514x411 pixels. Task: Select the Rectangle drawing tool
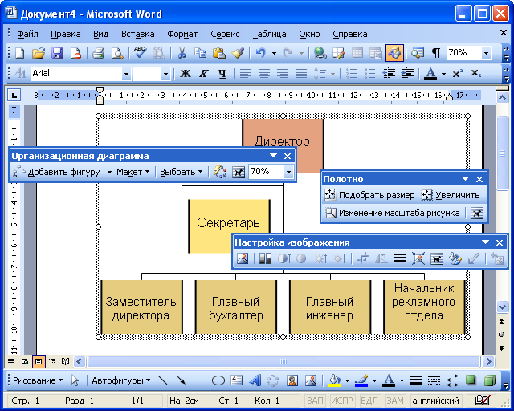coord(200,380)
